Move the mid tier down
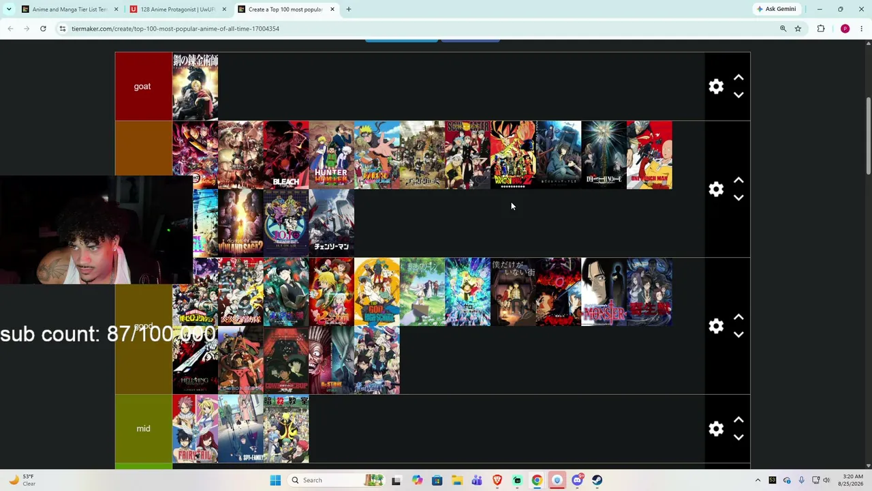 pyautogui.click(x=738, y=438)
